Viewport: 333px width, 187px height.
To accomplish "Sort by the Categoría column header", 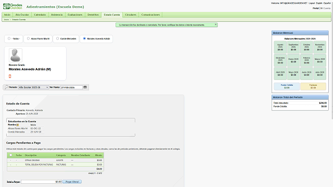I will [x=61, y=155].
